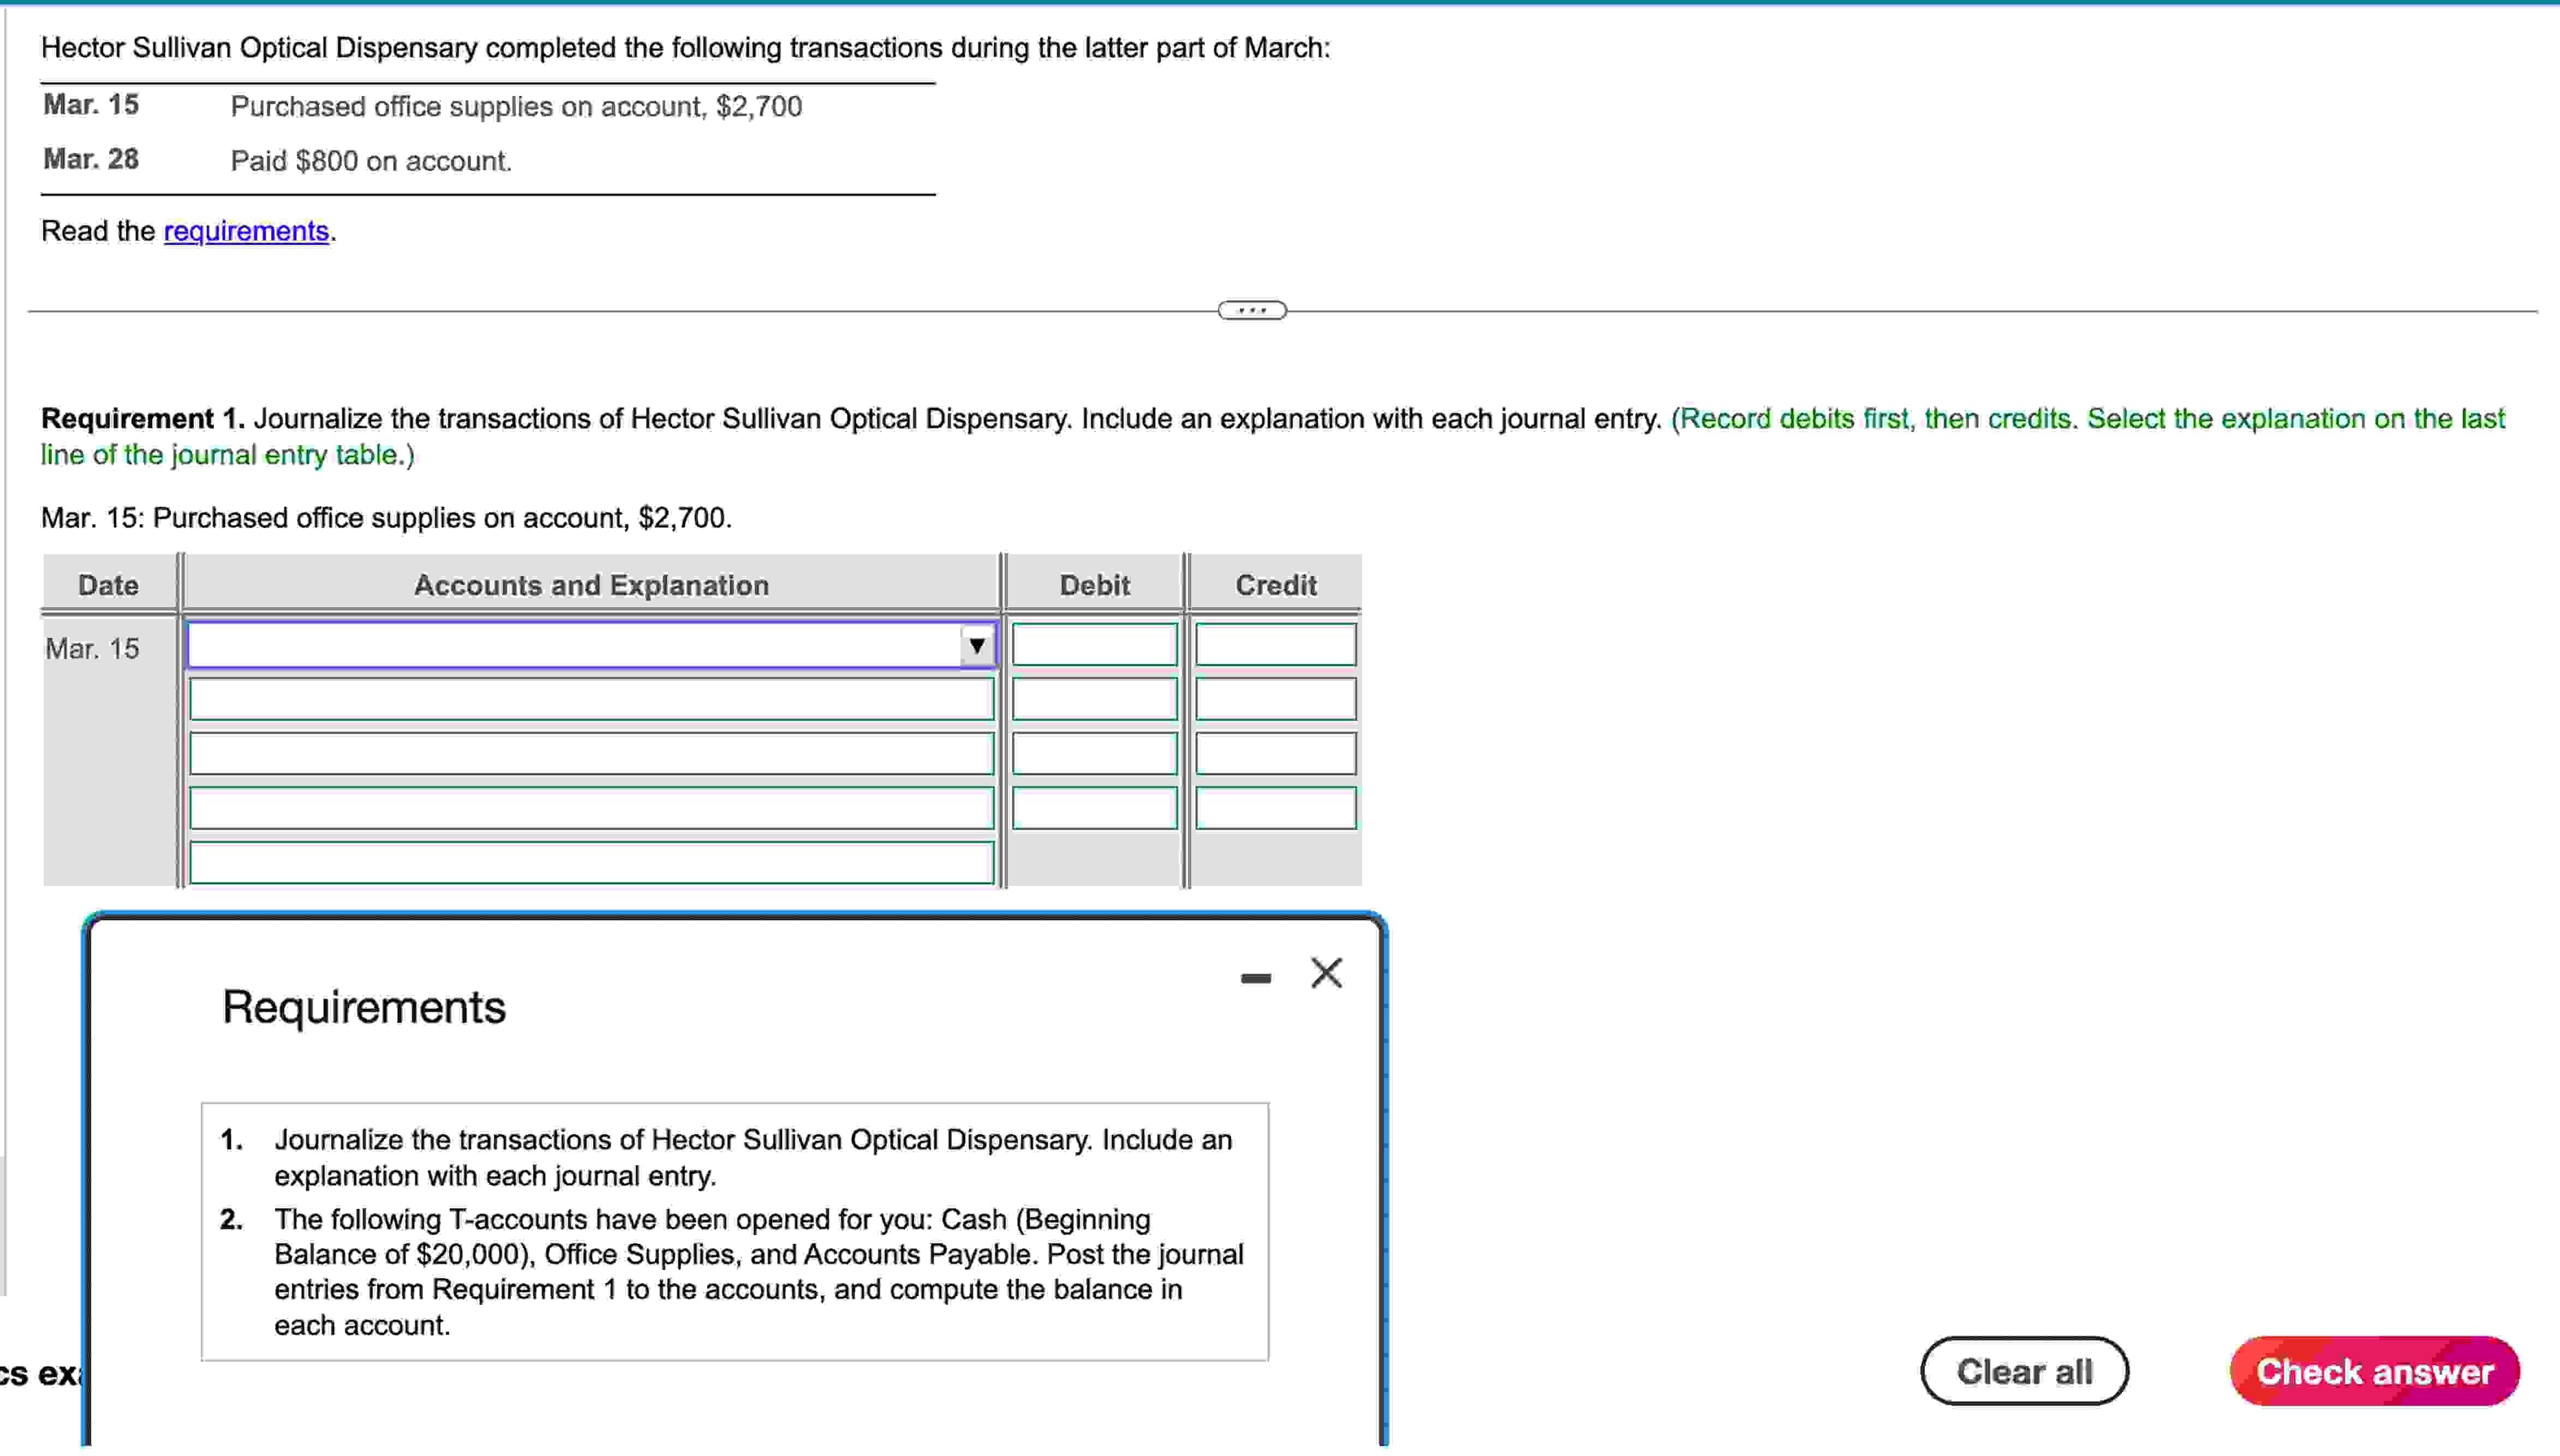
Task: Click the Clear all button
Action: (2025, 1371)
